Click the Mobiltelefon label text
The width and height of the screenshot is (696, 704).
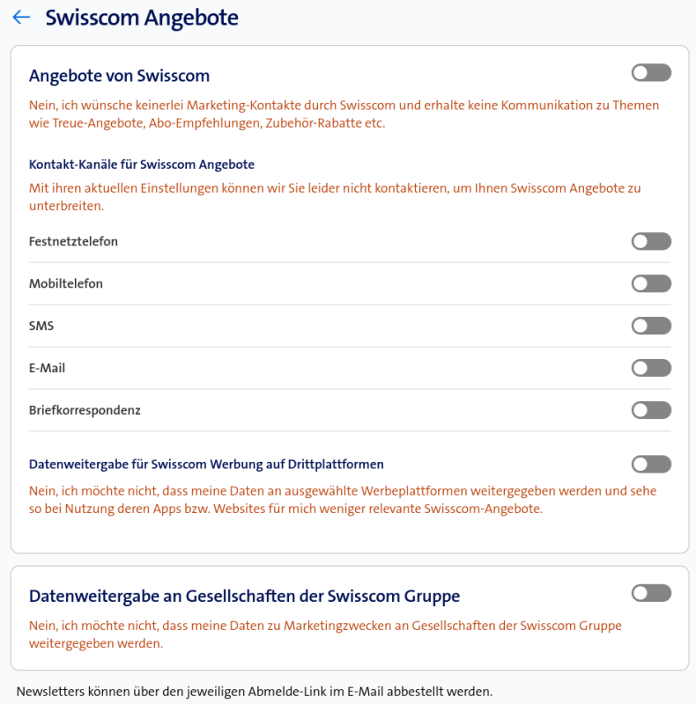tap(66, 283)
